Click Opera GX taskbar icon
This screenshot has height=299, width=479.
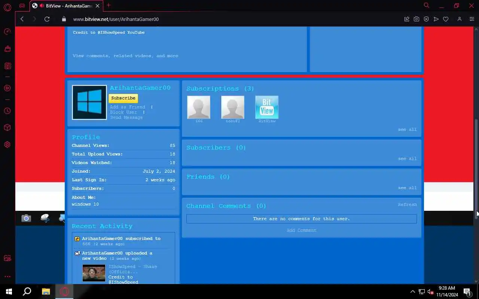pyautogui.click(x=64, y=292)
